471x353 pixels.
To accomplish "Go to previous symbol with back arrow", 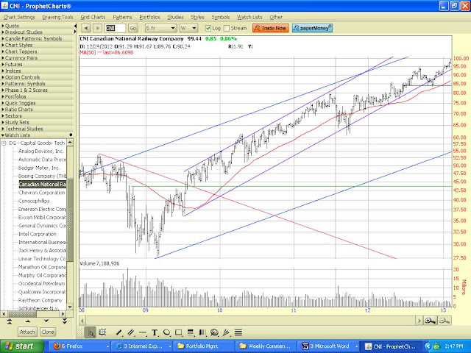I will coord(86,28).
